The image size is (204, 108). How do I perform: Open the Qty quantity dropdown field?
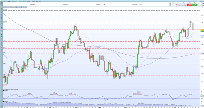tap(173, 5)
